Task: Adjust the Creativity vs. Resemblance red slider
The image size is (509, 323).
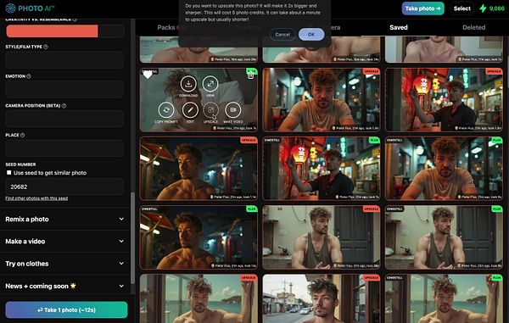Action: point(65,31)
